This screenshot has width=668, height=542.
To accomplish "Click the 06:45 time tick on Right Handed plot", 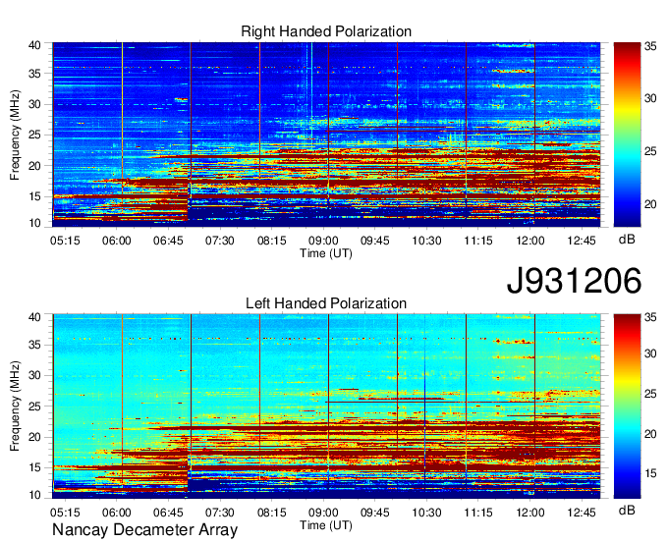I will click(x=168, y=241).
